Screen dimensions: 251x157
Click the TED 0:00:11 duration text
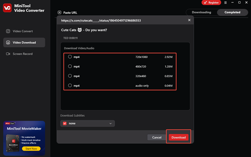coord(70,38)
